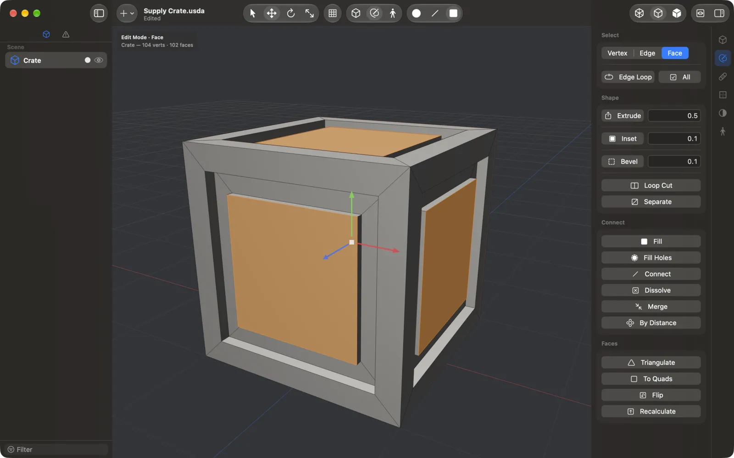Toggle Crate visibility eye icon

coord(99,60)
